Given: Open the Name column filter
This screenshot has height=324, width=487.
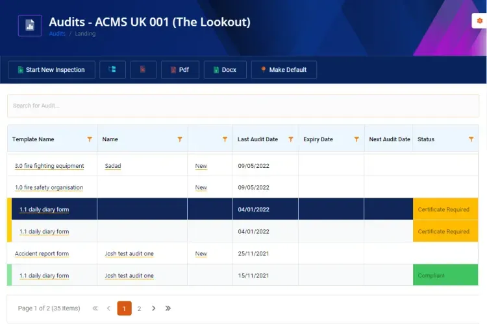Looking at the screenshot, I should pyautogui.click(x=180, y=139).
